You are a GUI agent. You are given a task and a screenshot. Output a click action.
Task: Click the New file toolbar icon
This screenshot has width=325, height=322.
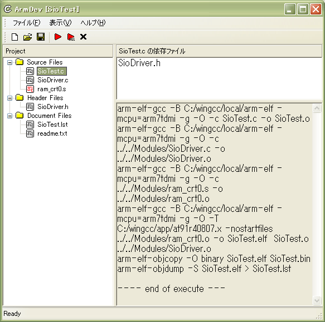click(14, 37)
